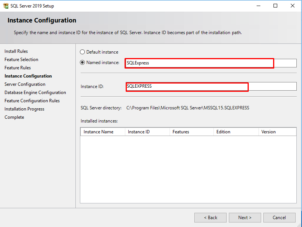This screenshot has height=227, width=302.
Task: Click the Named instance text field
Action: [211, 63]
